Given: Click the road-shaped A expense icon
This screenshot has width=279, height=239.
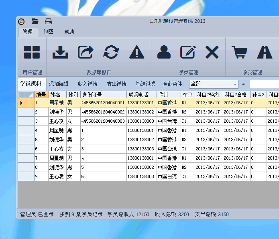Looking at the screenshot, I should point(265,52).
